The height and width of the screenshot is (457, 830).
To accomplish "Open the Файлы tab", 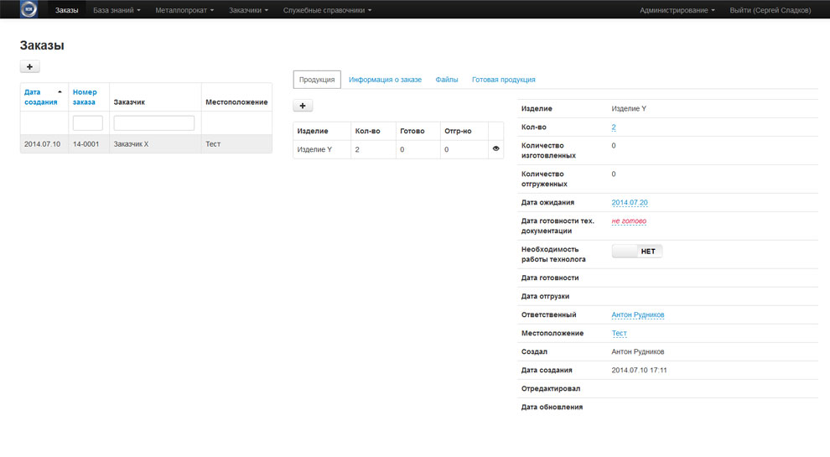I will point(446,80).
